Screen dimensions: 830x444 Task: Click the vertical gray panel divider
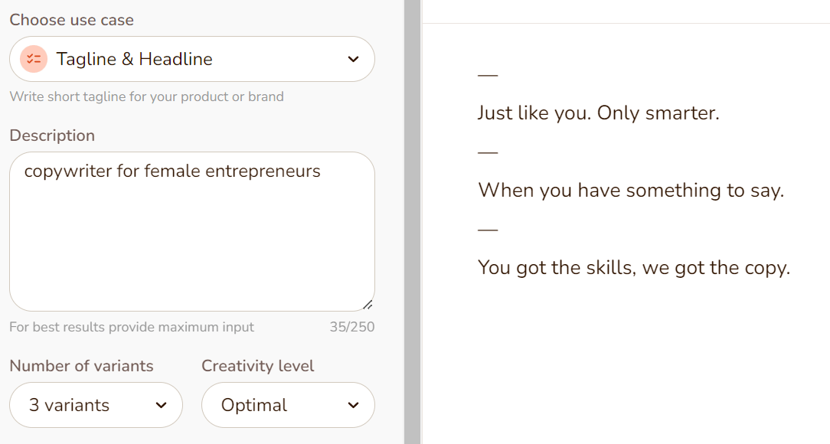point(413,222)
